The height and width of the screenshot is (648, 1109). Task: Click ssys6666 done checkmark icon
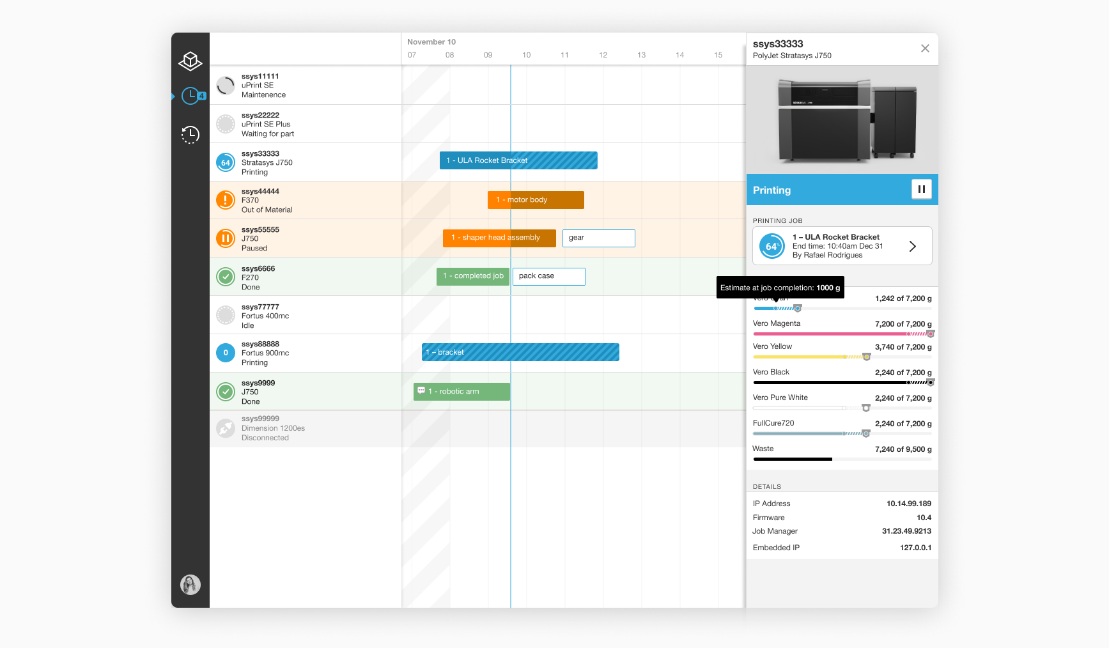226,277
